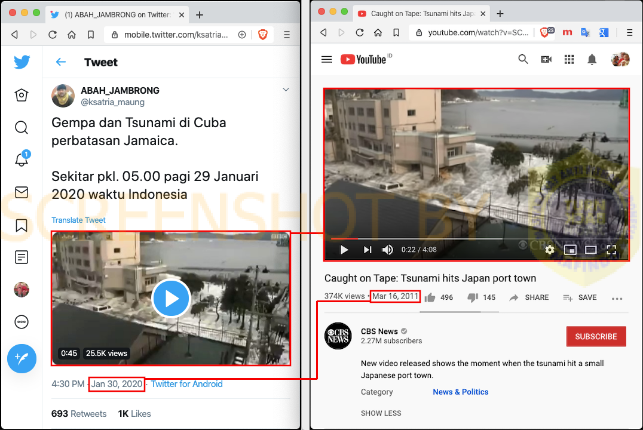The height and width of the screenshot is (430, 643).
Task: Open YouTube guide hamburger menu
Action: [326, 60]
